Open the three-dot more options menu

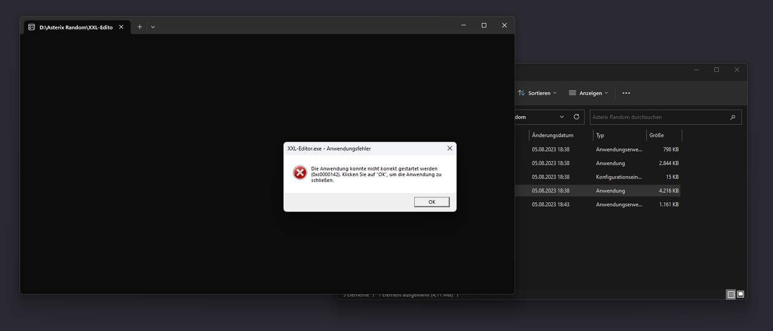tap(626, 93)
